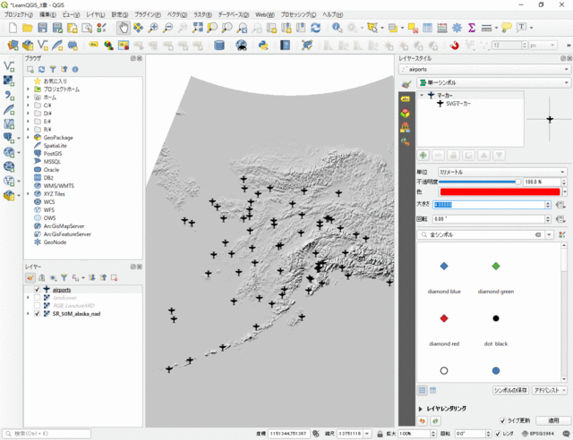Open the processing toolbox gear icon
Screen dimensions: 573x440
pyautogui.click(x=457, y=28)
